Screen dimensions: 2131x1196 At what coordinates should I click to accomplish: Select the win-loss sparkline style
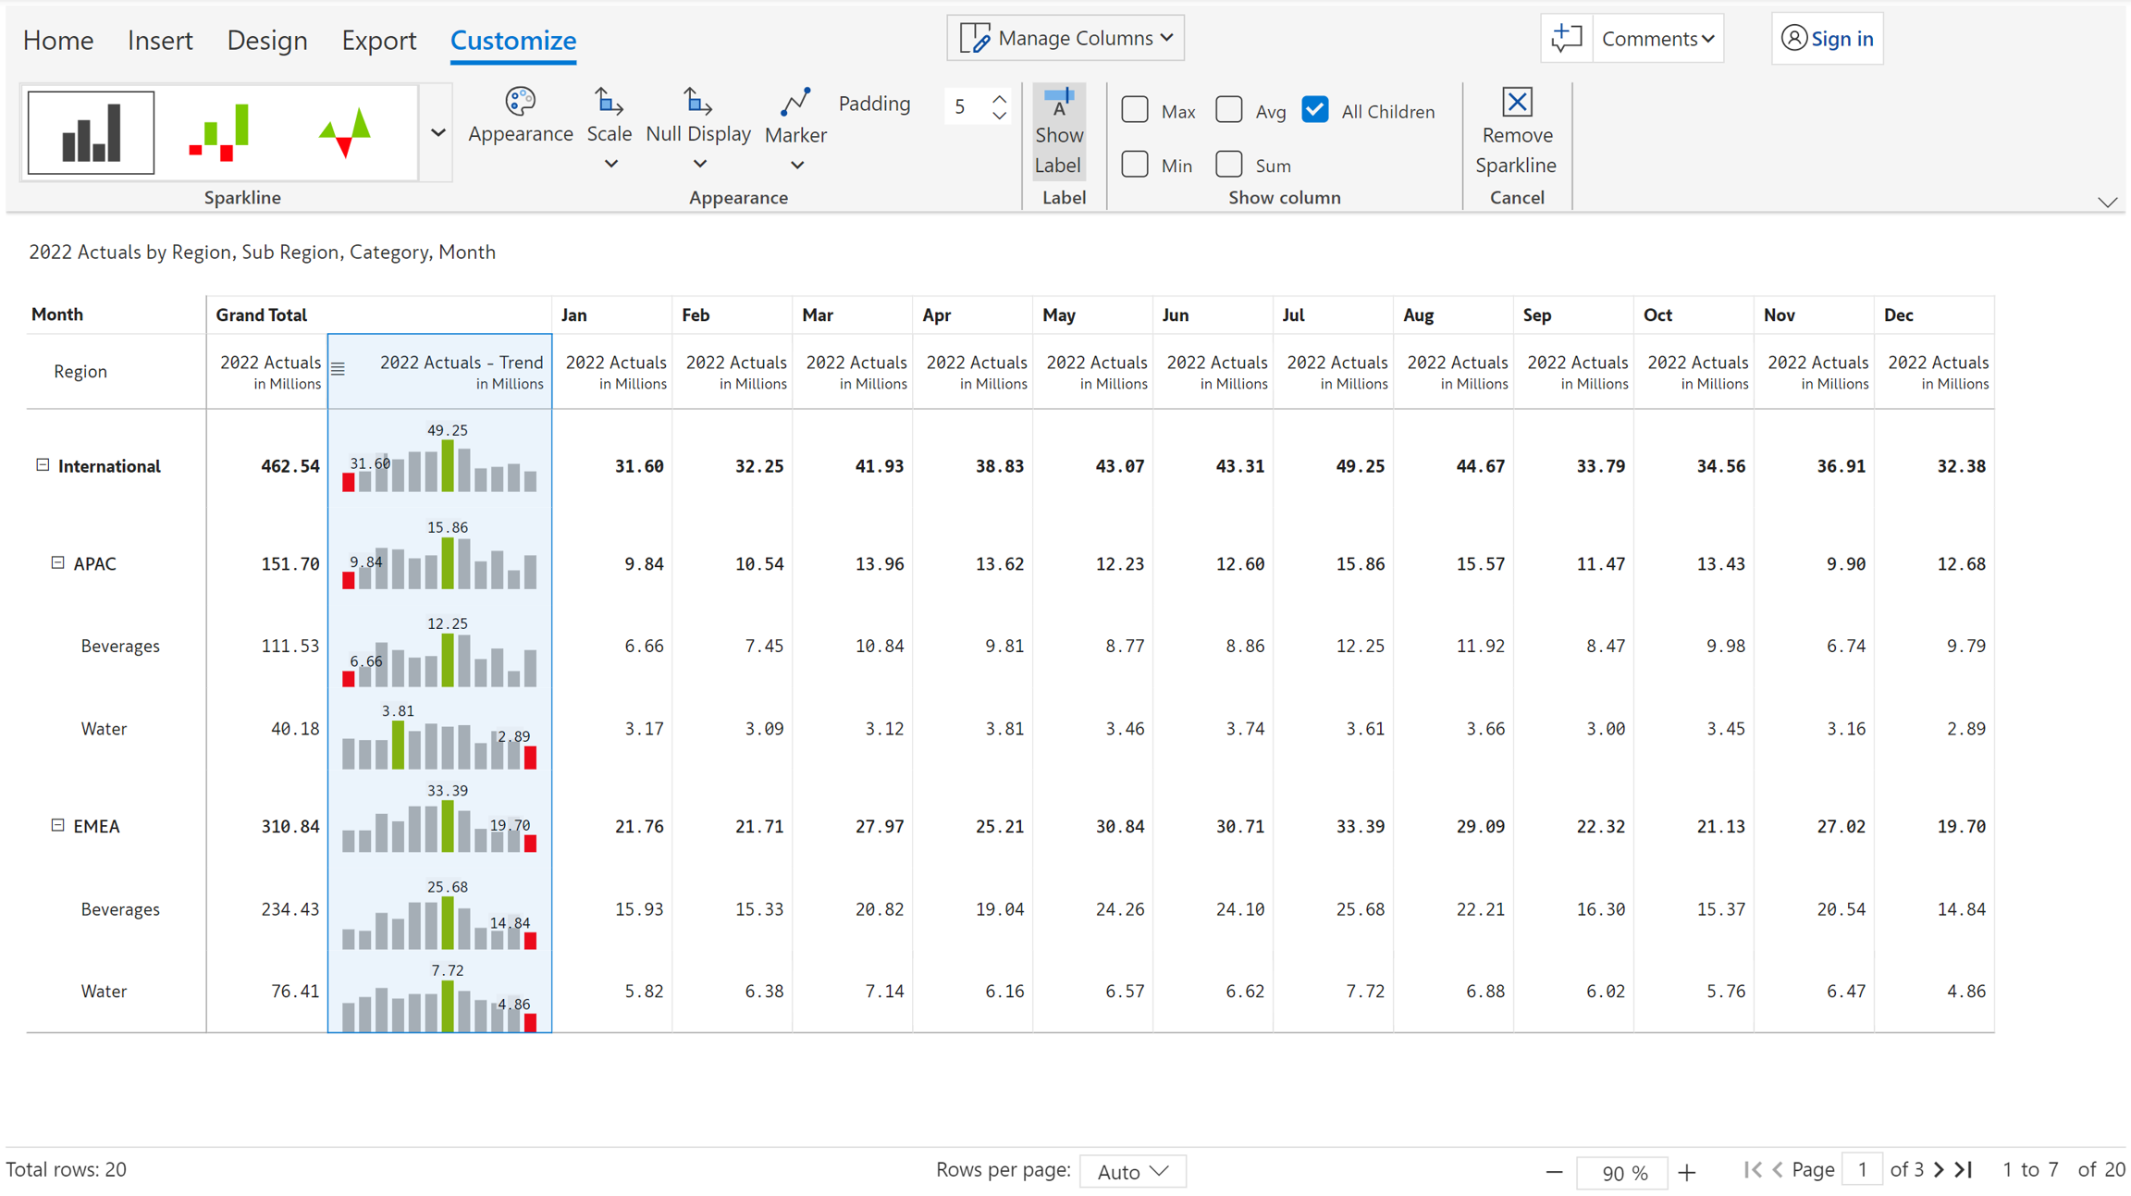(x=219, y=132)
